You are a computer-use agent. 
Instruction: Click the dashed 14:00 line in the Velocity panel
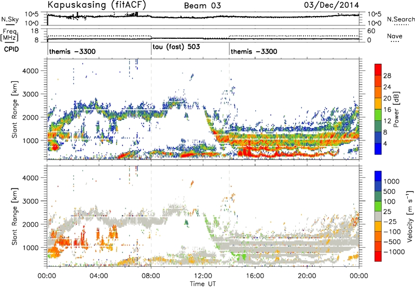point(229,216)
